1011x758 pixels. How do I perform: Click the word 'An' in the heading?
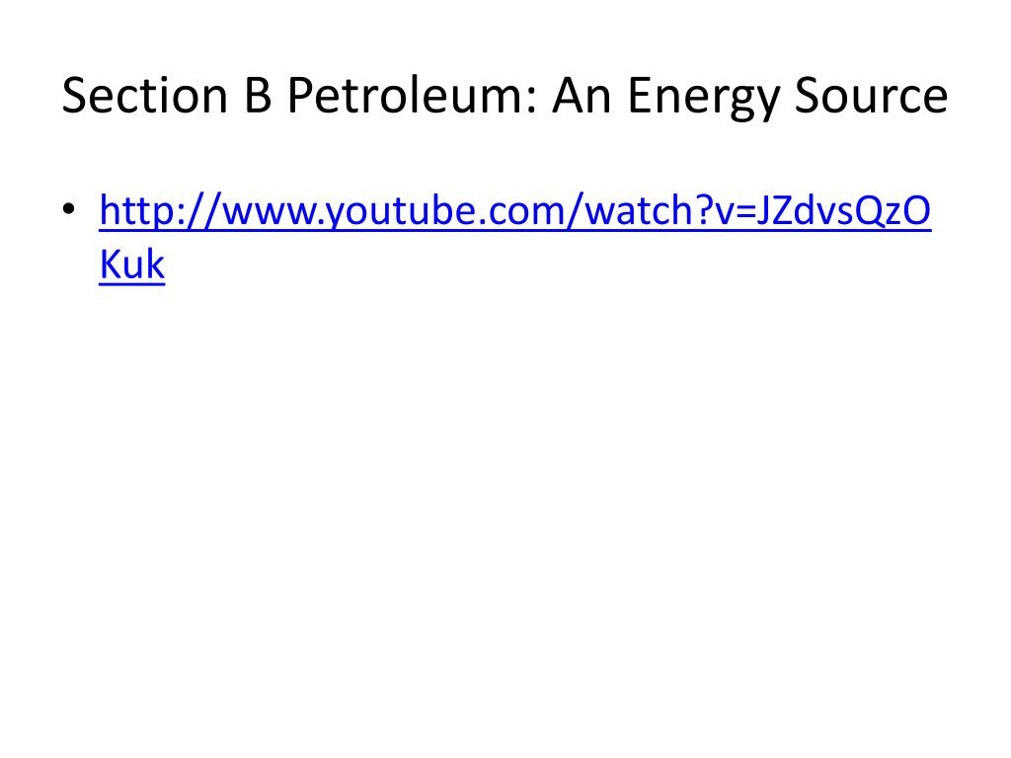(582, 96)
